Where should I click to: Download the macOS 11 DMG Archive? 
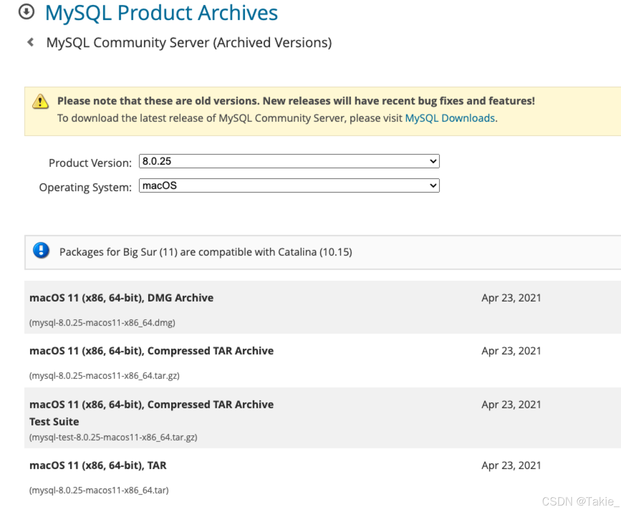click(x=121, y=298)
